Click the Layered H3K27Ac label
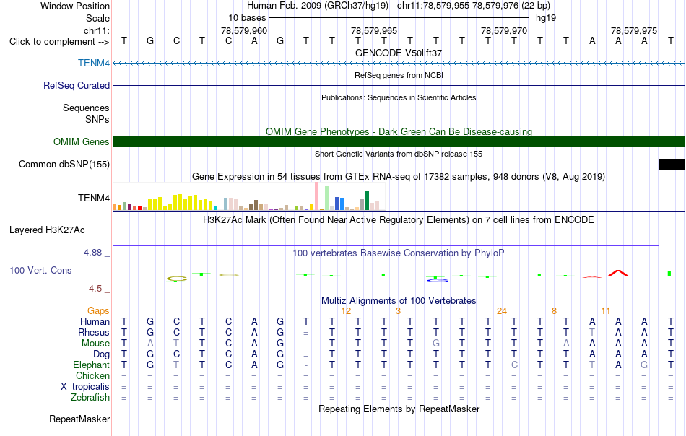Screen dimensions: 686x436 (x=47, y=230)
